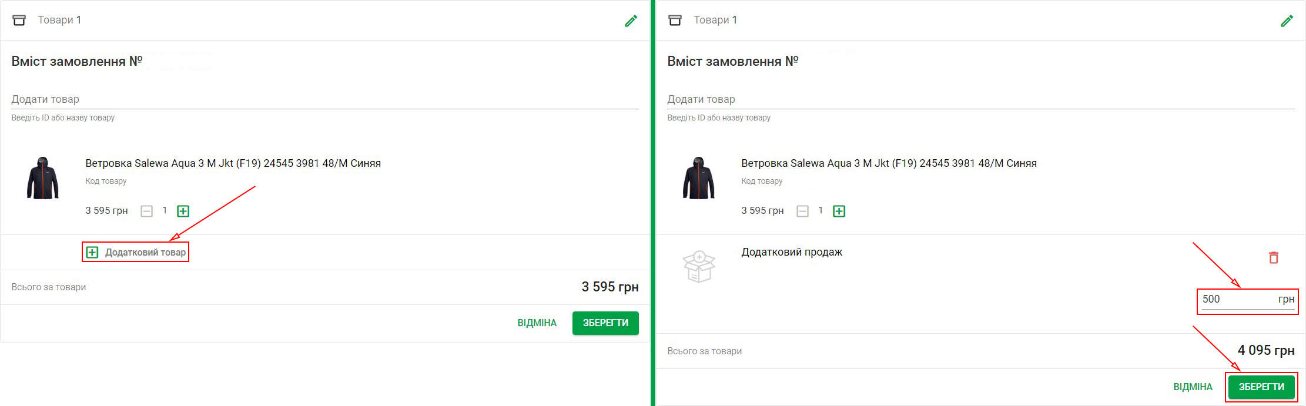Click ЗБЕРЕГТИ button in the right panel
This screenshot has height=406, width=1306.
pos(1261,387)
